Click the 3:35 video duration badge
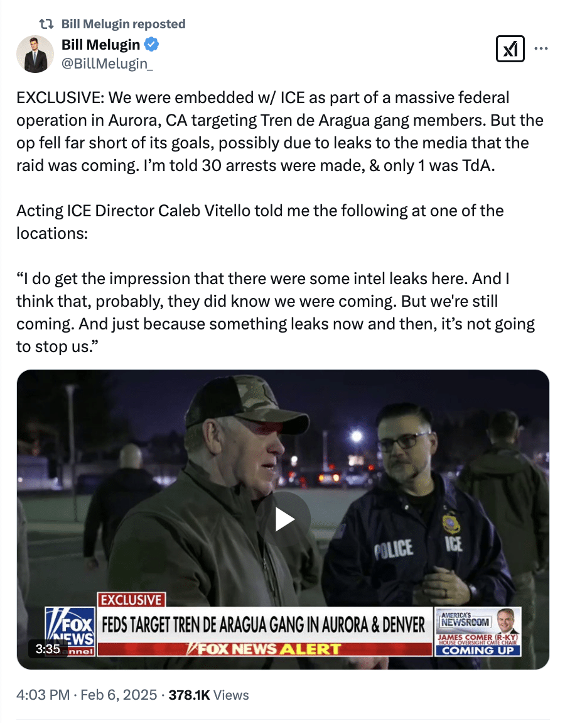 pyautogui.click(x=48, y=649)
